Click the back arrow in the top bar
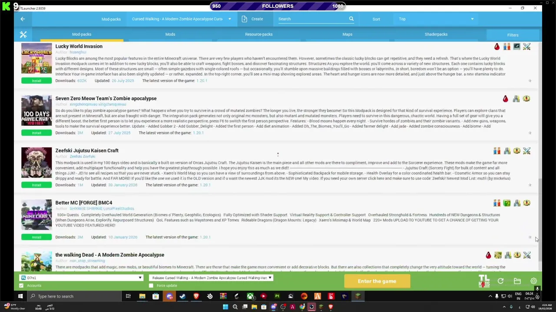 23,19
